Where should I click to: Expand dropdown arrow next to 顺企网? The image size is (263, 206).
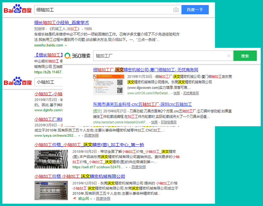coord(91,199)
